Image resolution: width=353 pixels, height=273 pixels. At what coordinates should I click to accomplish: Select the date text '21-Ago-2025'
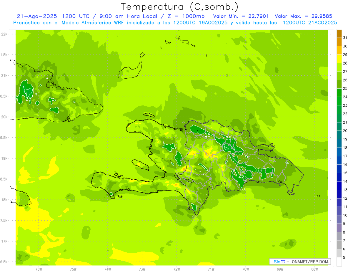(37, 16)
